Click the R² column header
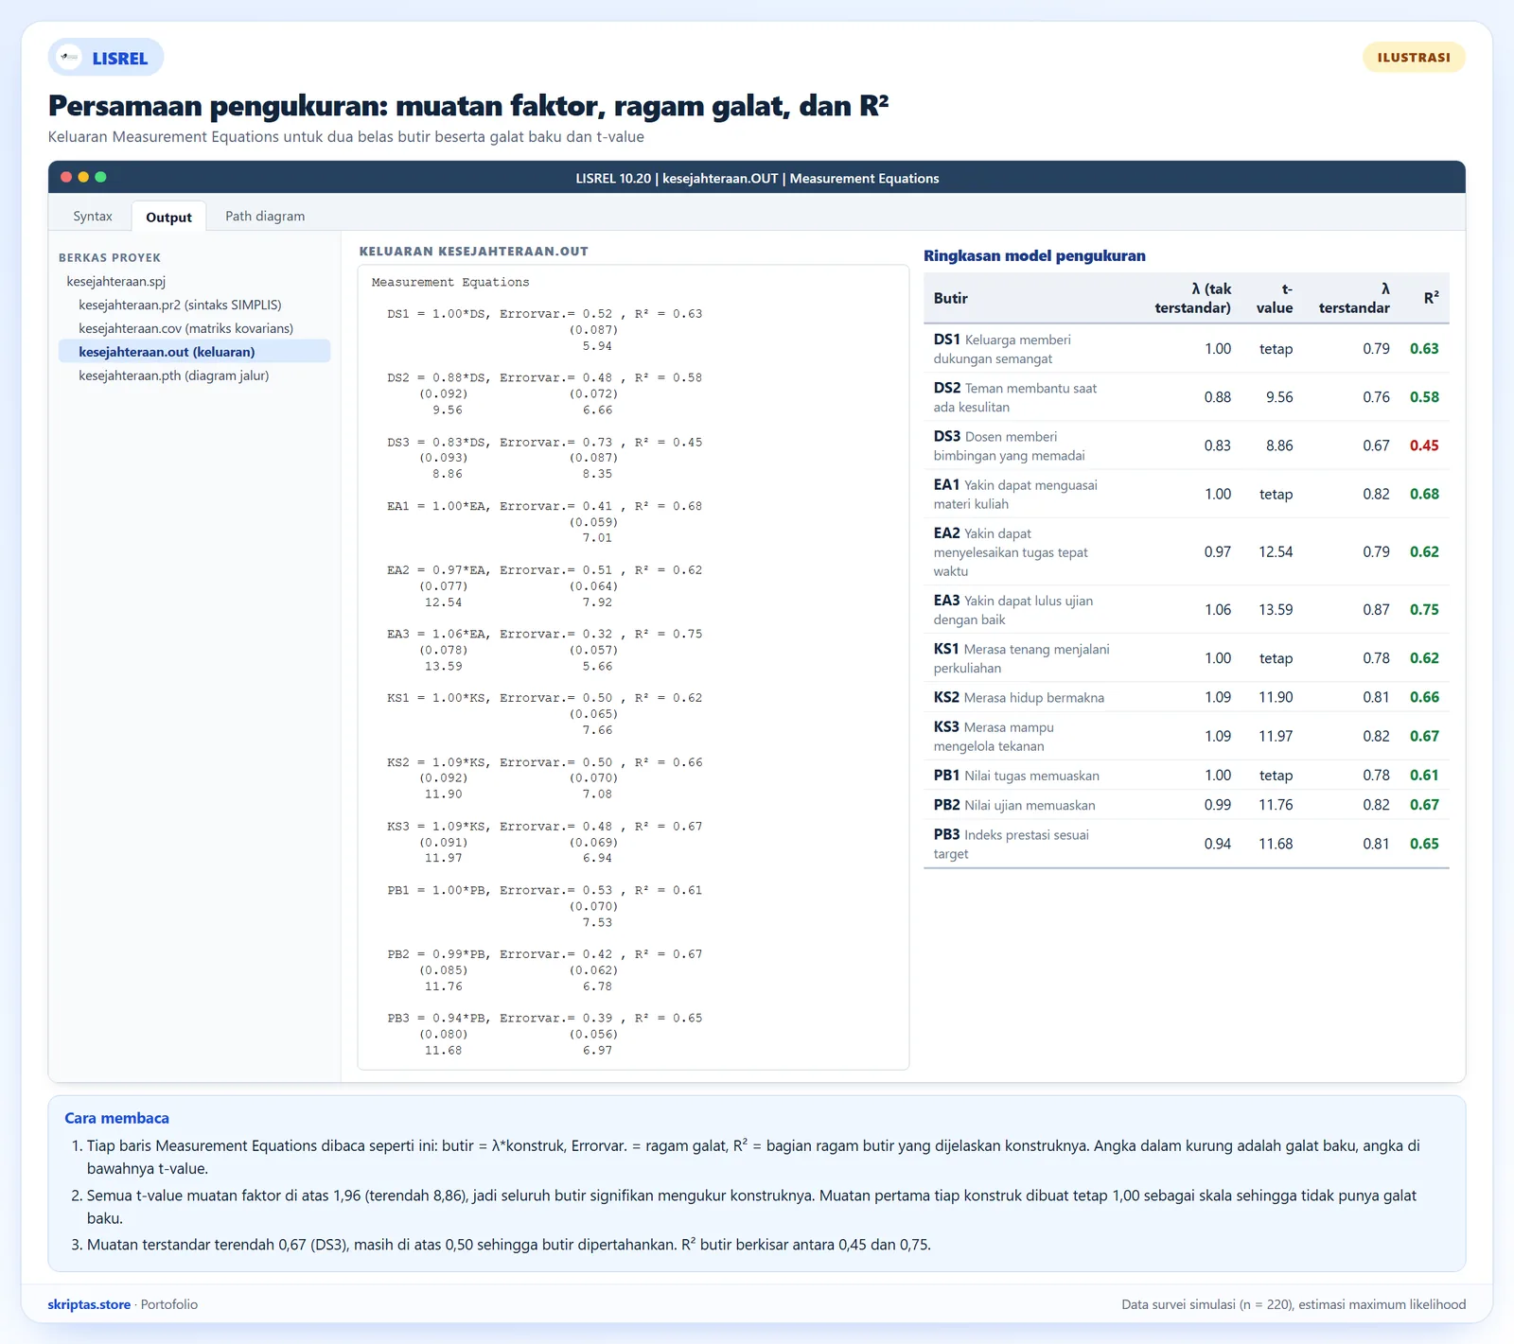 coord(1431,298)
